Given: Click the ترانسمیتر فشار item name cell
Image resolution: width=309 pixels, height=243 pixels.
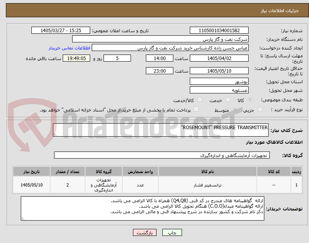Looking at the screenshot, I should pos(207,185).
